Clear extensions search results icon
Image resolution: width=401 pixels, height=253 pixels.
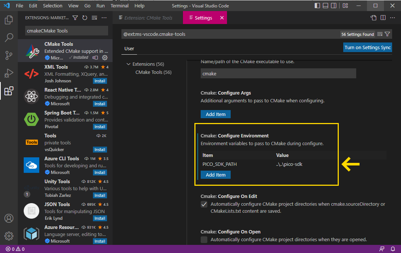94,18
